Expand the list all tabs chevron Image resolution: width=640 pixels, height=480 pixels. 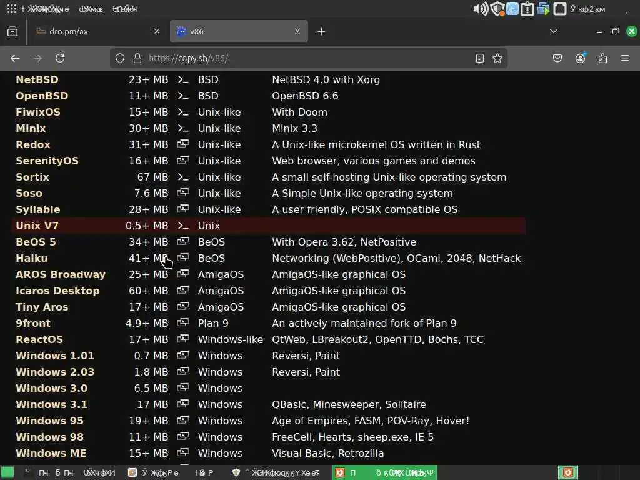click(554, 31)
